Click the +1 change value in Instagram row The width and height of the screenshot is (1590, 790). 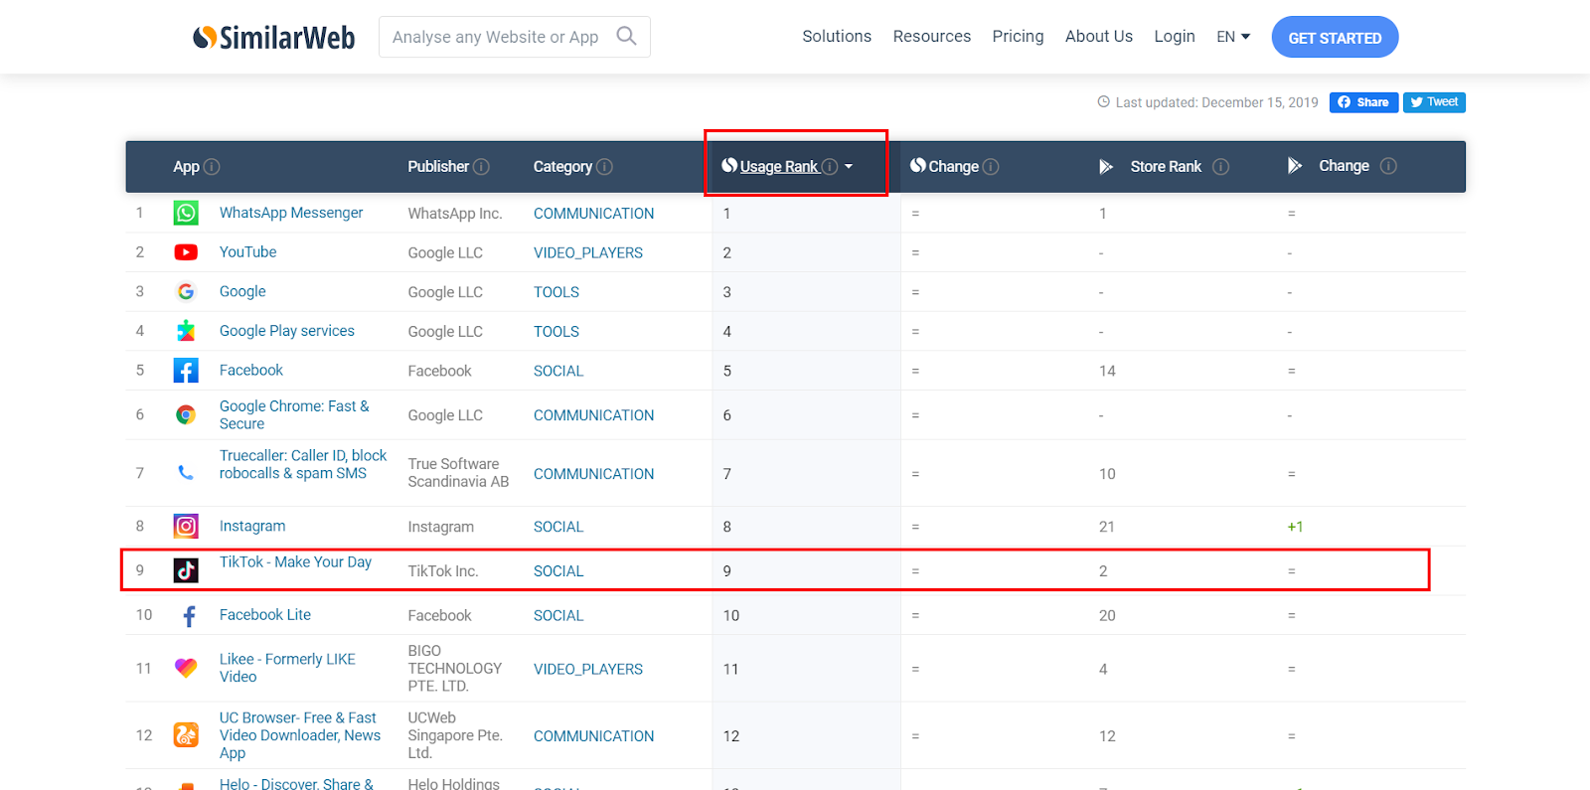[x=1295, y=527]
